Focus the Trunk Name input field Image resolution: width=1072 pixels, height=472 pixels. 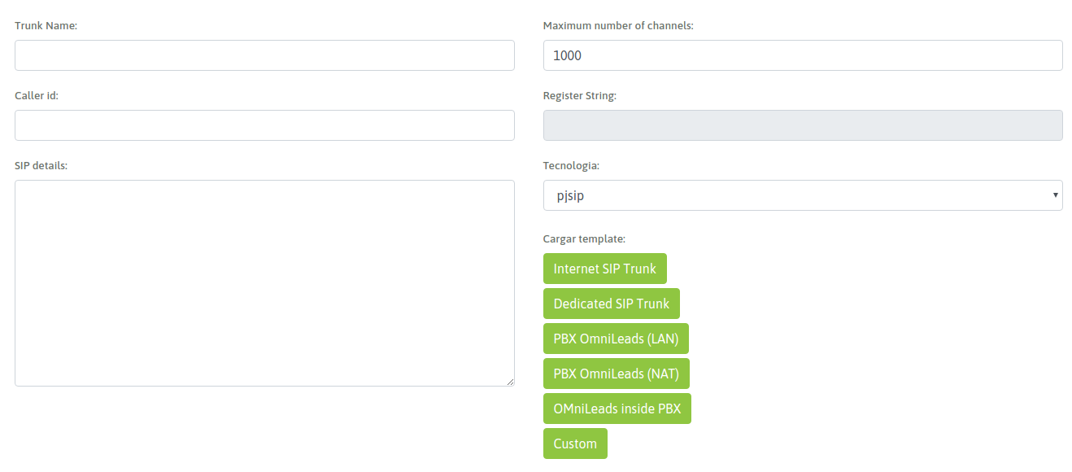tap(264, 55)
